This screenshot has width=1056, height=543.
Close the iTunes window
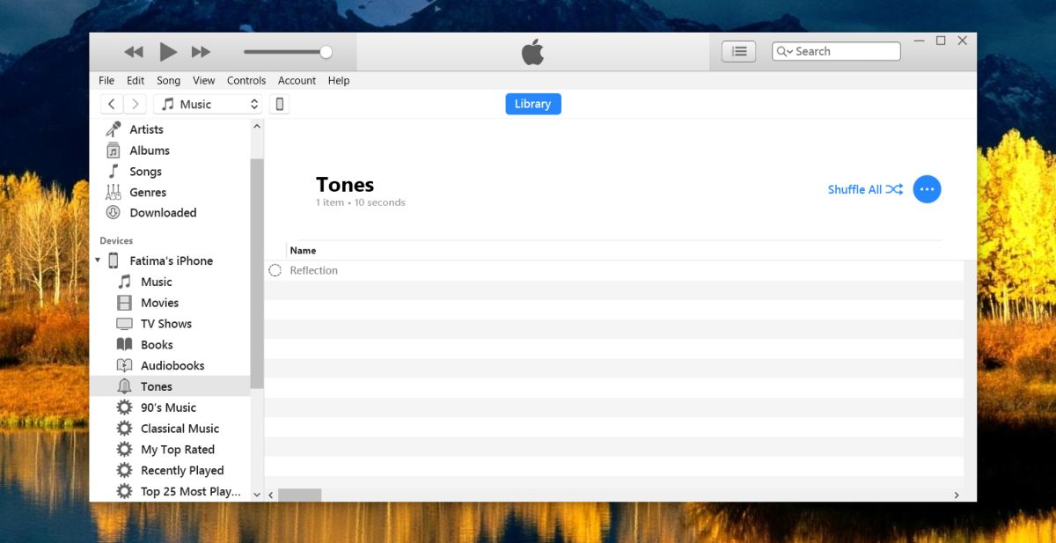pyautogui.click(x=963, y=40)
